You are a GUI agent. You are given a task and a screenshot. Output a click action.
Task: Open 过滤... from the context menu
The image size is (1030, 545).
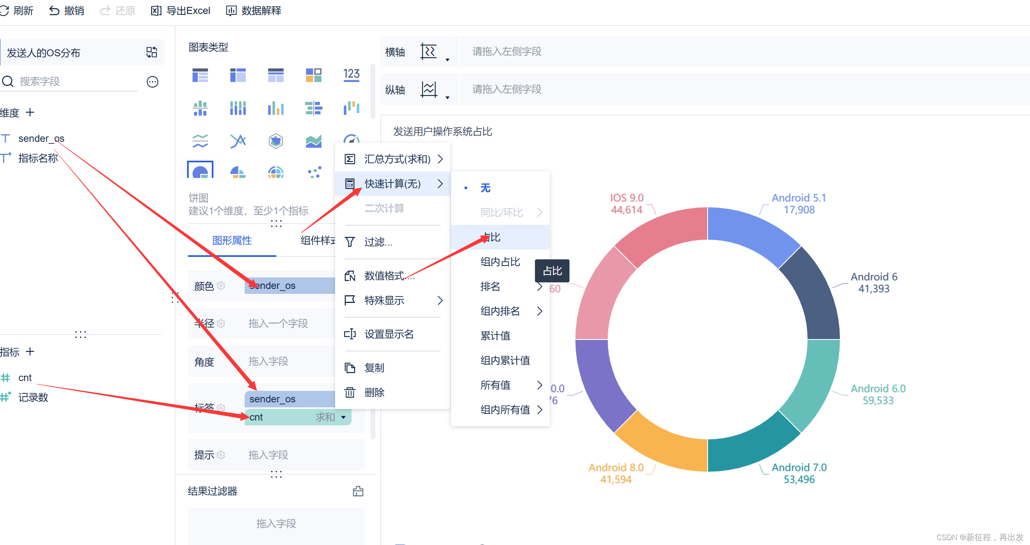pyautogui.click(x=393, y=242)
